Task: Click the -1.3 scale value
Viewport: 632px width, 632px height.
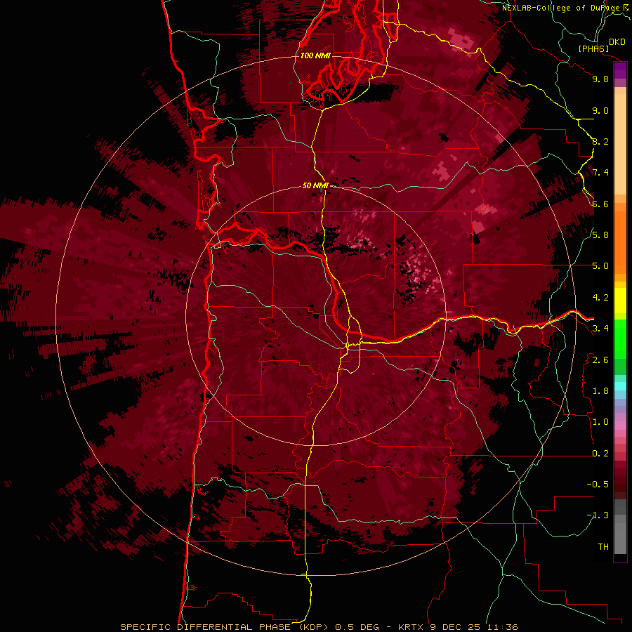Action: (598, 515)
